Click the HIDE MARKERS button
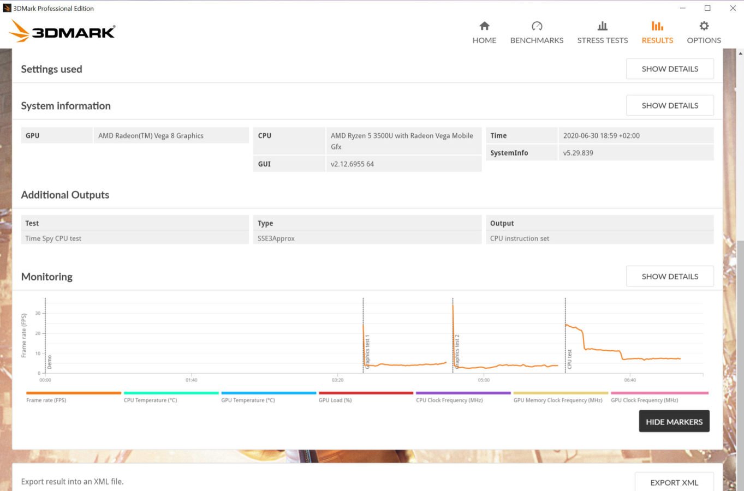The height and width of the screenshot is (491, 744). pyautogui.click(x=674, y=421)
